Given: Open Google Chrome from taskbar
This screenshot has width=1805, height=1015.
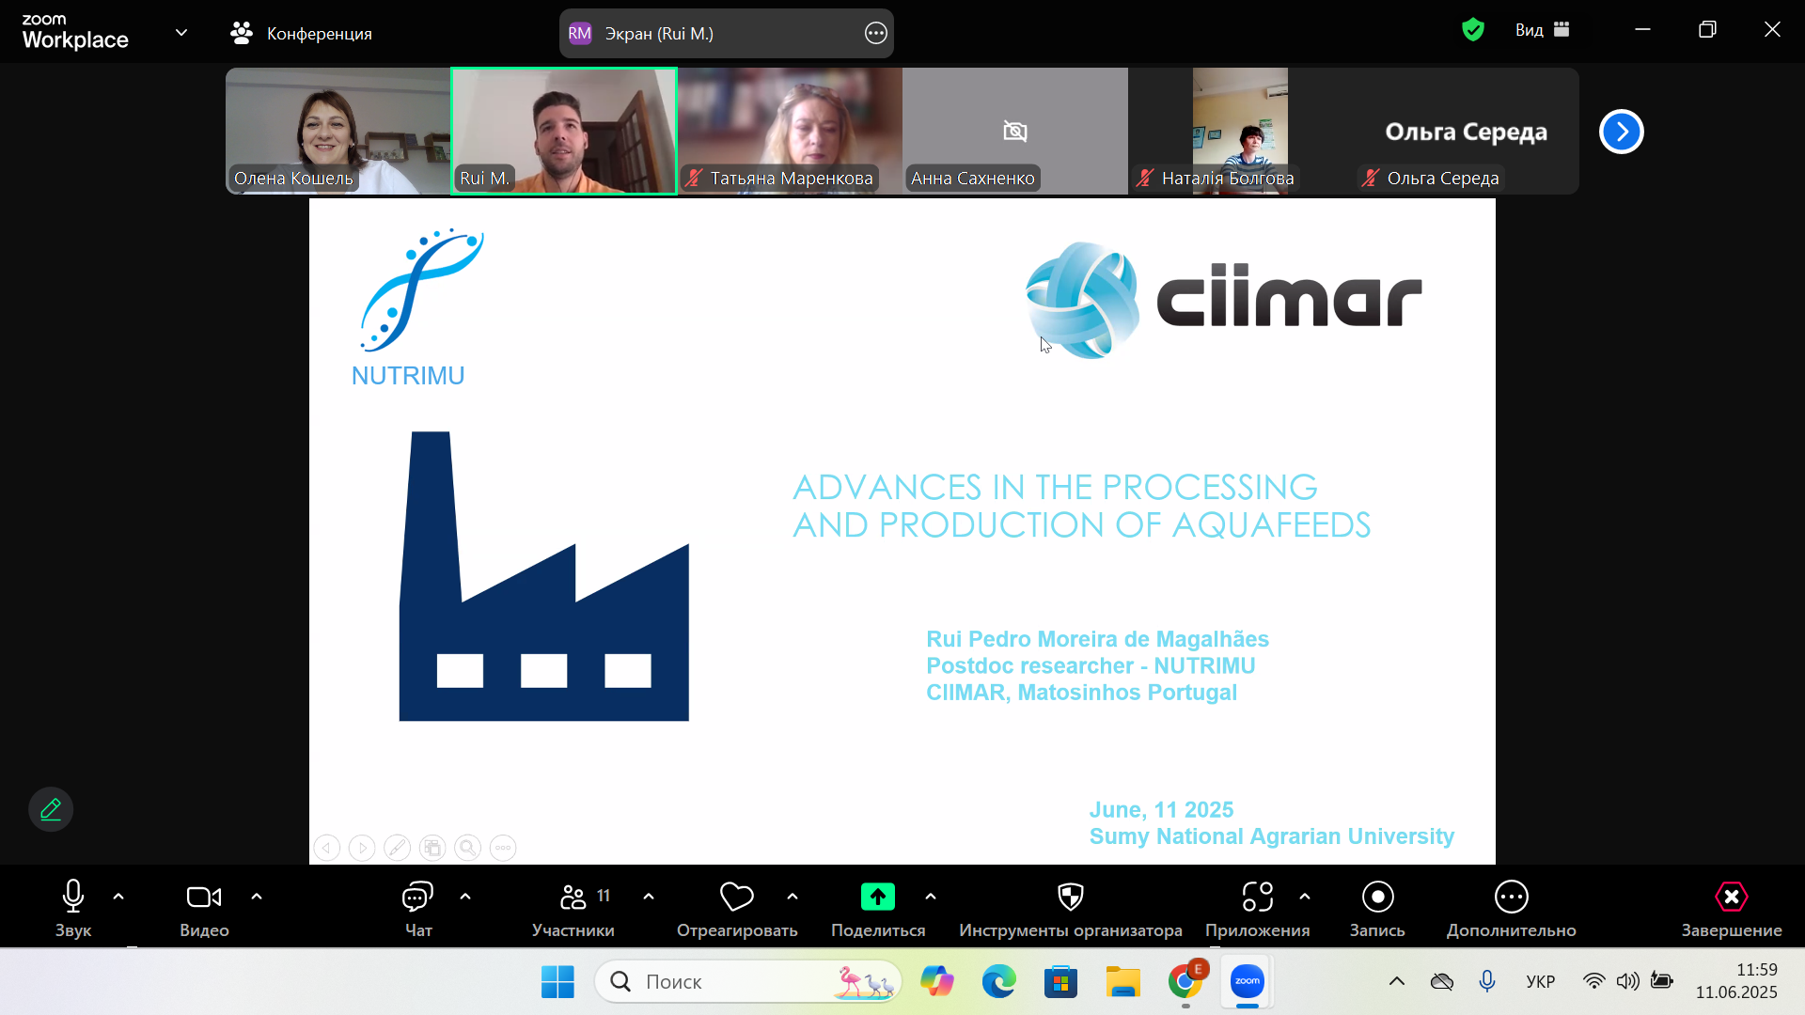Looking at the screenshot, I should point(1185,982).
